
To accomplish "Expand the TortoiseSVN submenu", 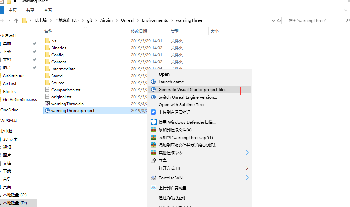I will pyautogui.click(x=247, y=178).
